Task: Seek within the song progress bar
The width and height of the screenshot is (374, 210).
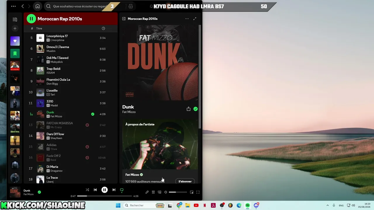Action: pyautogui.click(x=104, y=196)
